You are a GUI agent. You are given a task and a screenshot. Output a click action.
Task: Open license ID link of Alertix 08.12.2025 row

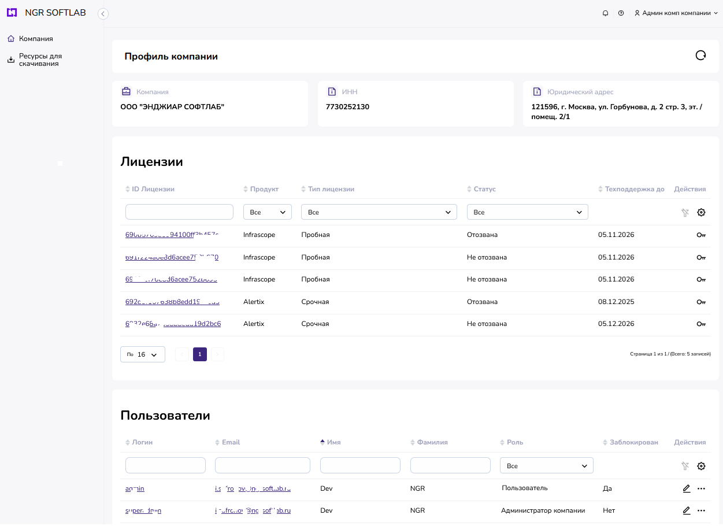(172, 302)
